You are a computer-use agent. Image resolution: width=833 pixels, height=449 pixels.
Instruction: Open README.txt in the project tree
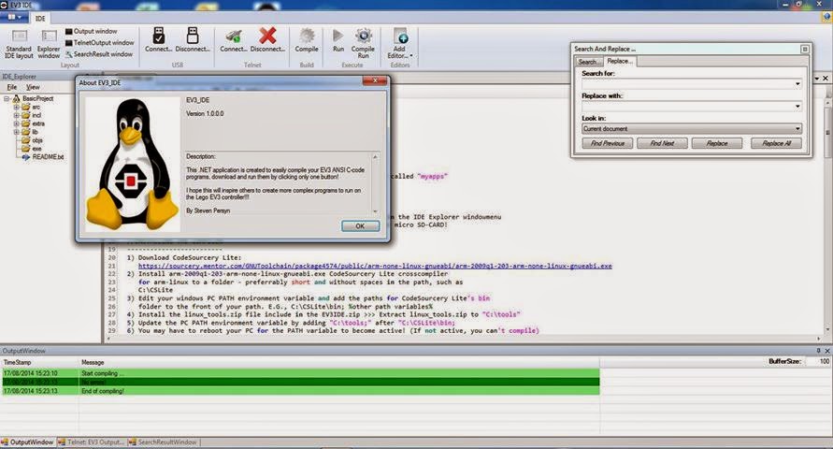43,157
